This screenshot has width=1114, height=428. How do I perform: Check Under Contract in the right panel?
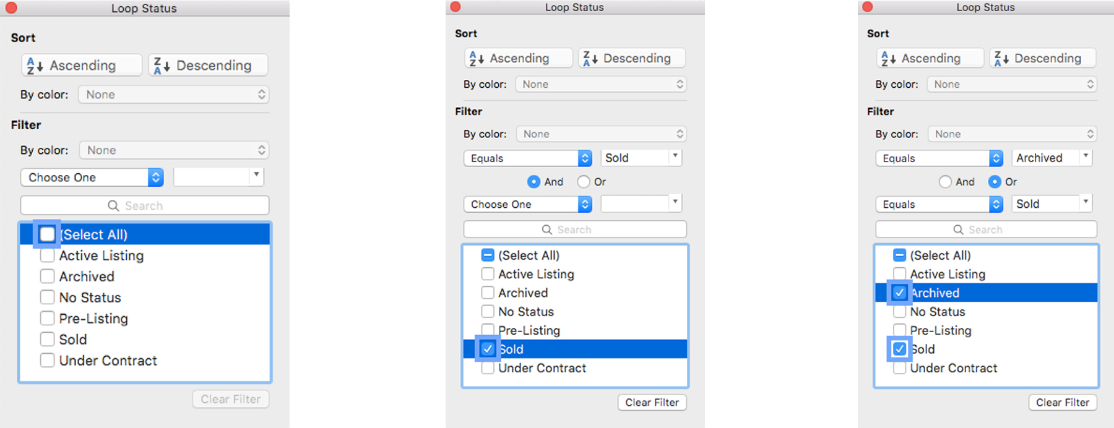pos(899,367)
